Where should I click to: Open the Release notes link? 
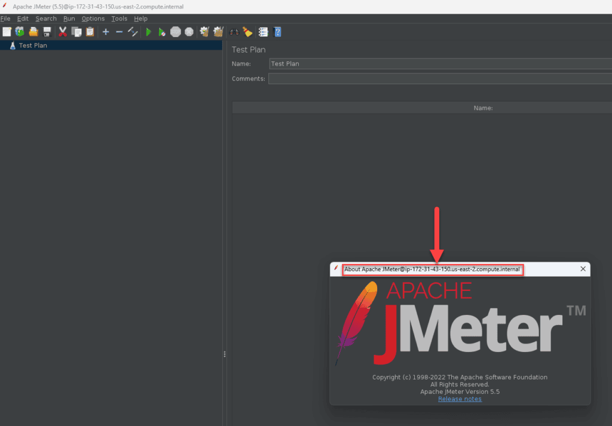[x=460, y=399]
